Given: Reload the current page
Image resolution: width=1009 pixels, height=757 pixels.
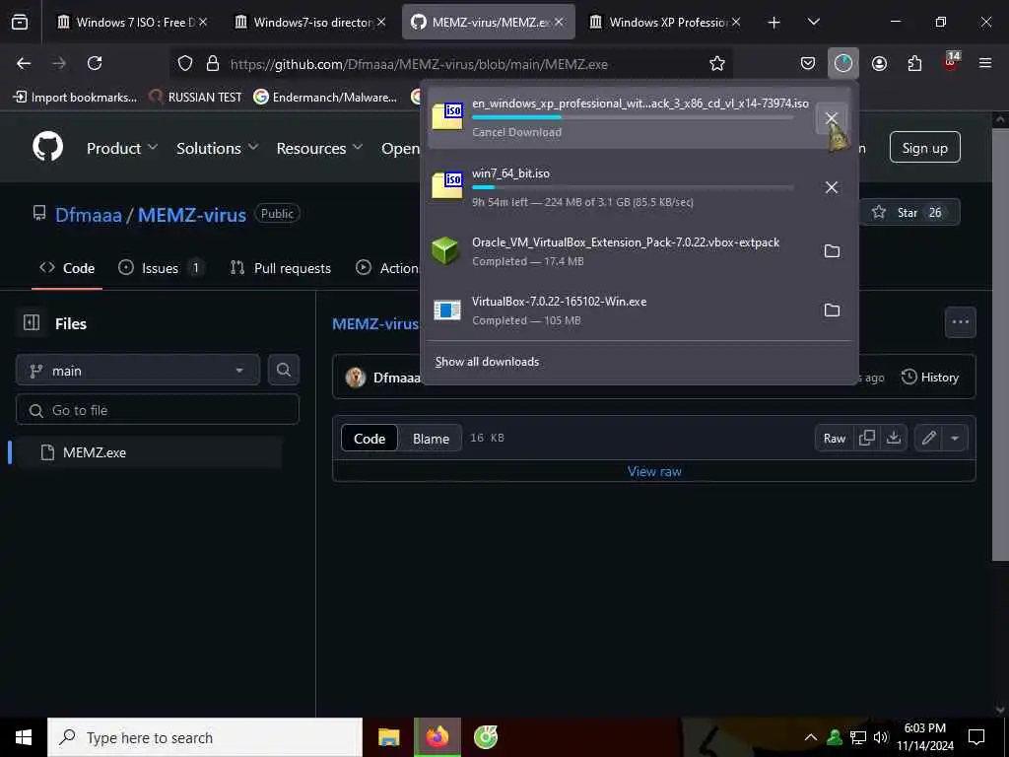Looking at the screenshot, I should 95,63.
